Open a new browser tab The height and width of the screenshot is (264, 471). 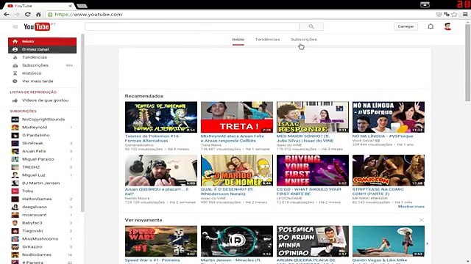coord(82,6)
